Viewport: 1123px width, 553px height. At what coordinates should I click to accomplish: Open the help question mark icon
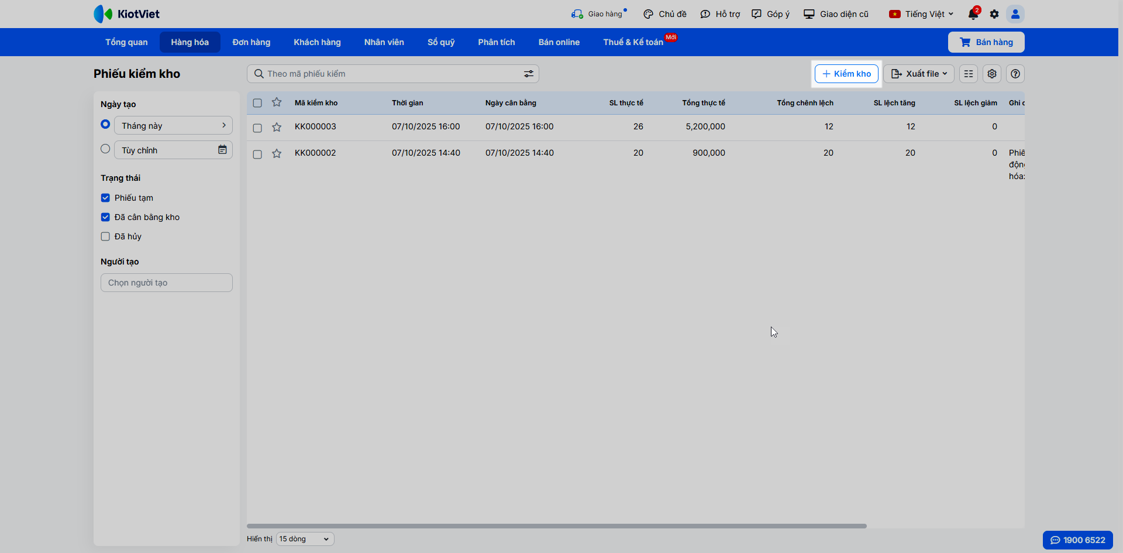[x=1015, y=74]
